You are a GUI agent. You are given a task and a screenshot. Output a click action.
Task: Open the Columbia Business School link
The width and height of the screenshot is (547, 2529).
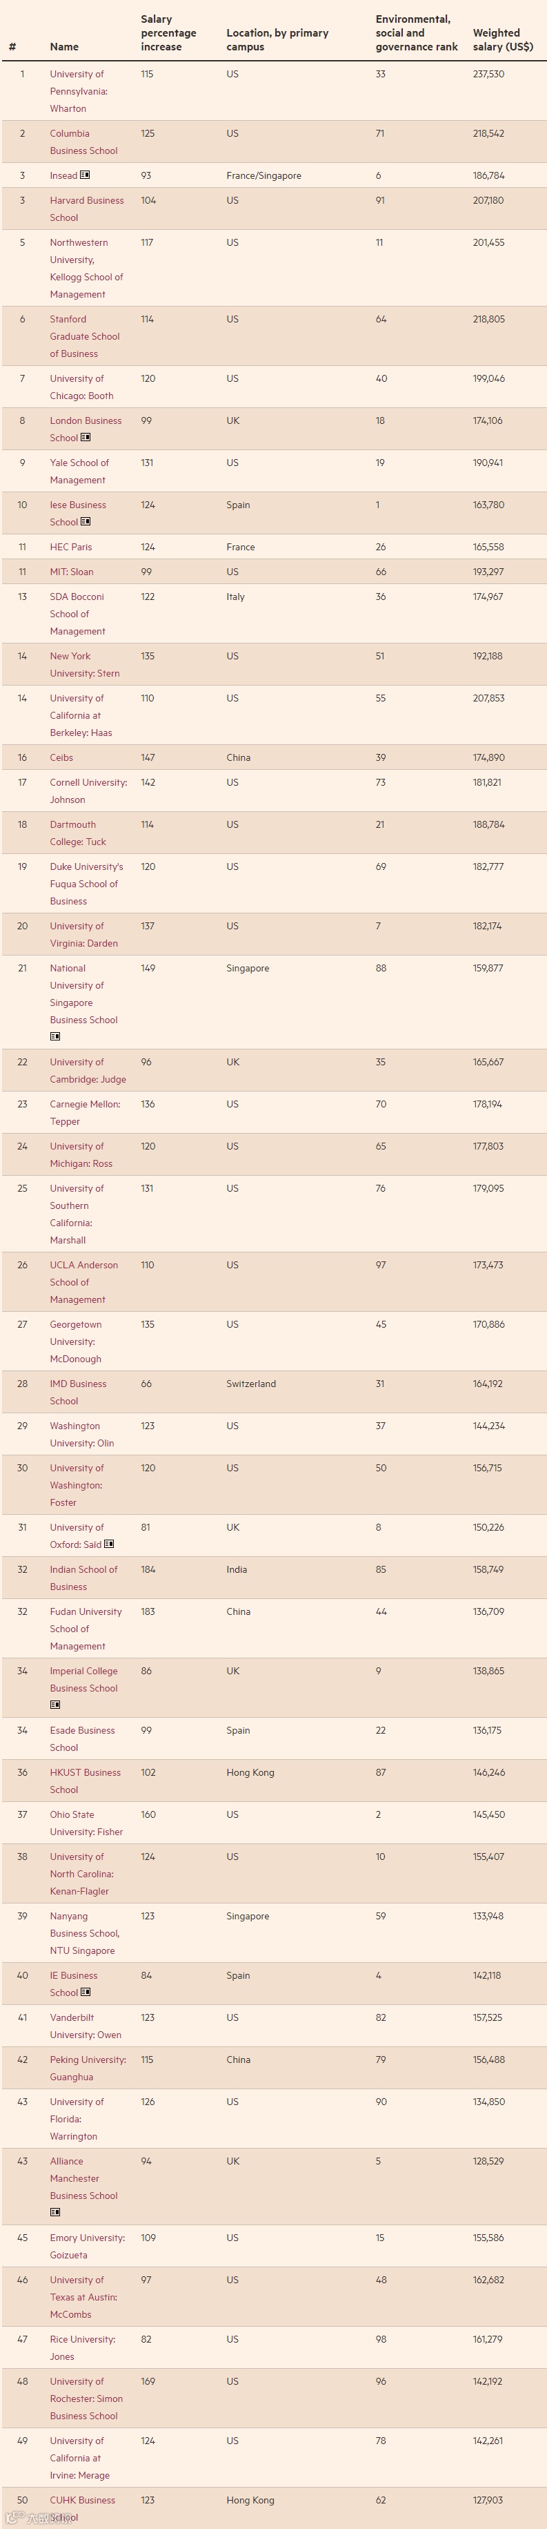(x=83, y=142)
